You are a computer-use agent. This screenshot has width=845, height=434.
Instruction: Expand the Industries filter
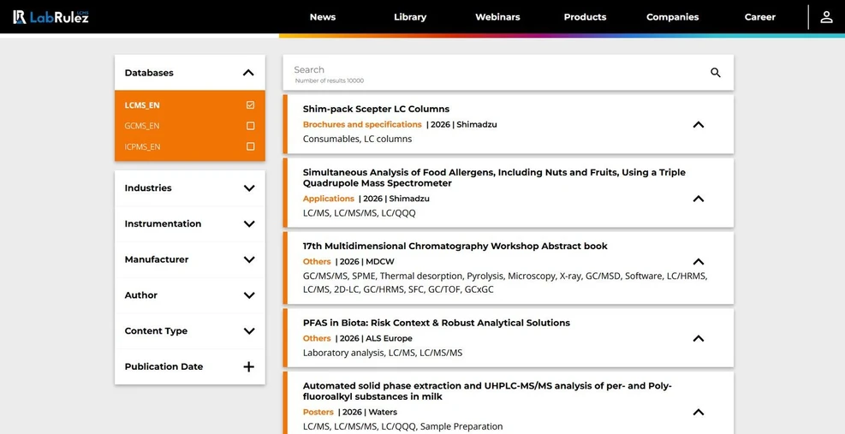(249, 188)
